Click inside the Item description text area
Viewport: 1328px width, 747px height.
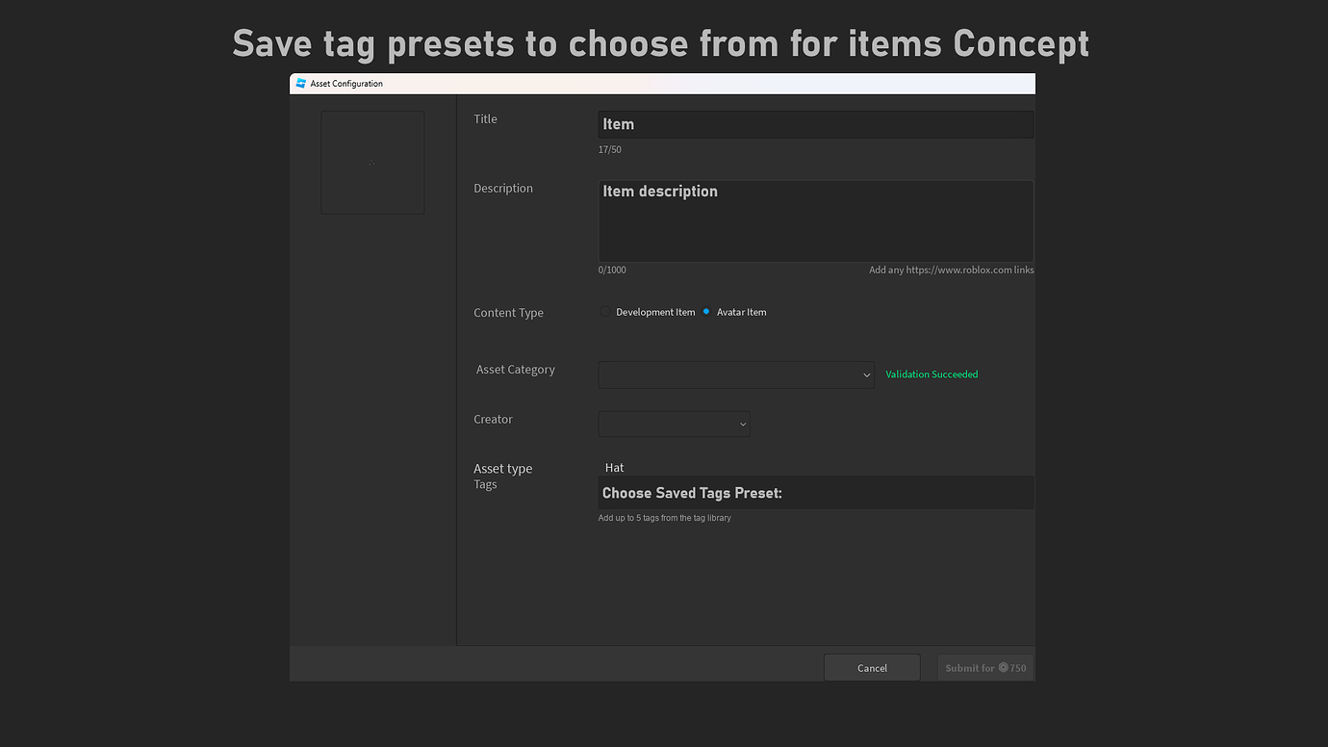coord(815,220)
